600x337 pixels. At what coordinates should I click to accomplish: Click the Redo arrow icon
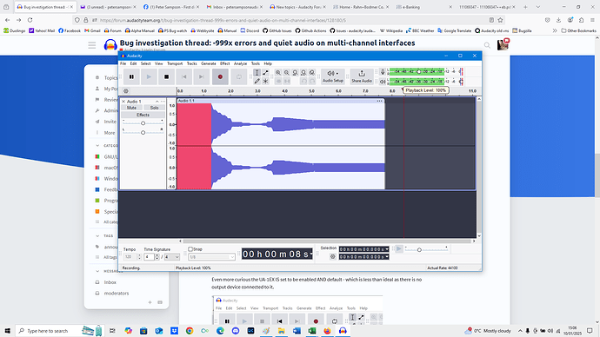point(312,81)
